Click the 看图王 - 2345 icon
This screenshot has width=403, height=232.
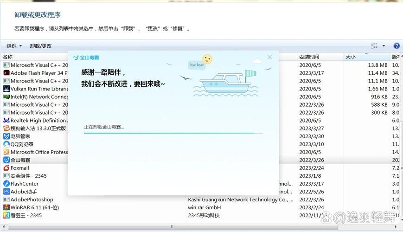pos(6,215)
